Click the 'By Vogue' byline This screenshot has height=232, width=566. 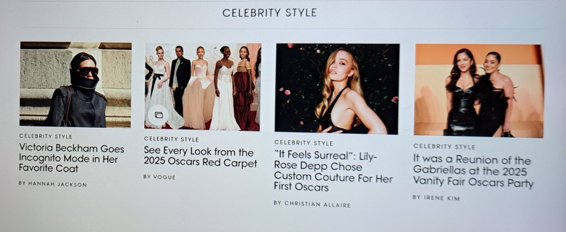pos(159,177)
